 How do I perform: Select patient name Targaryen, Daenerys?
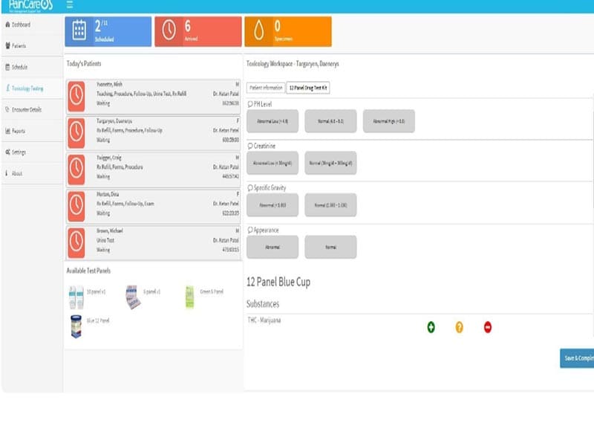point(114,121)
